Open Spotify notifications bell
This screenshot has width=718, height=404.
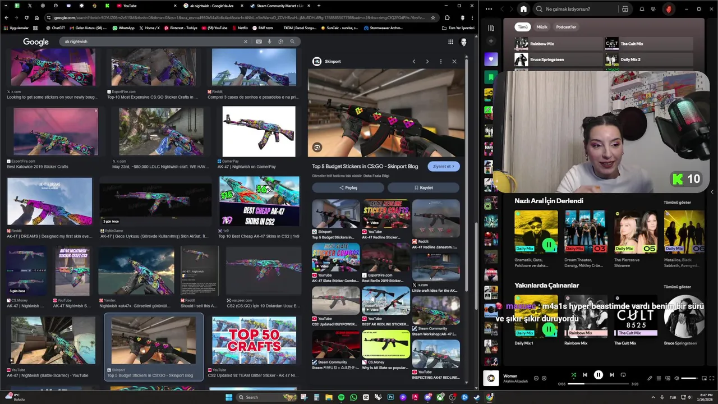coord(642,9)
